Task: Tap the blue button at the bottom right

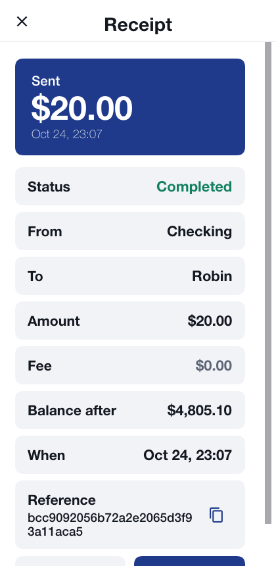Action: 189,561
